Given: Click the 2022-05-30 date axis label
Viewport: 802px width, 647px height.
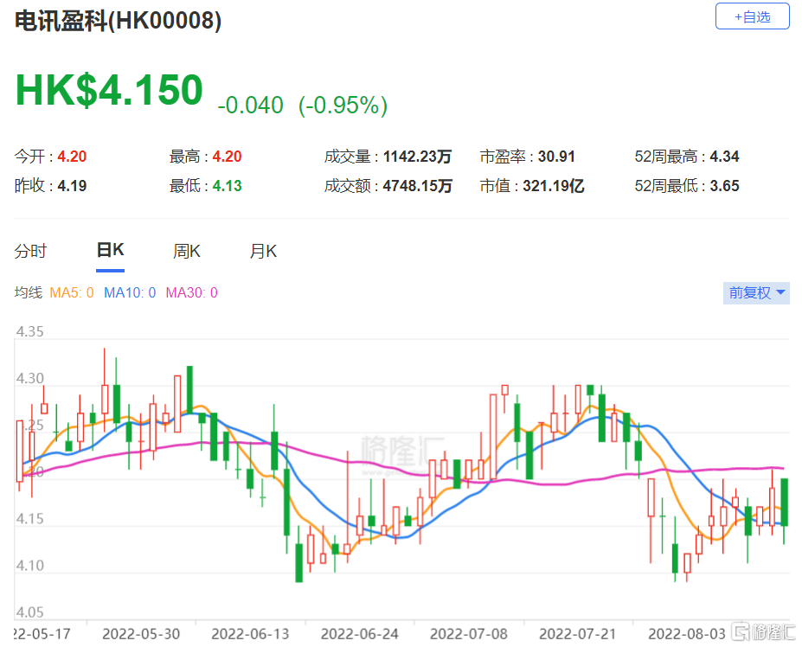Looking at the screenshot, I should [x=141, y=634].
